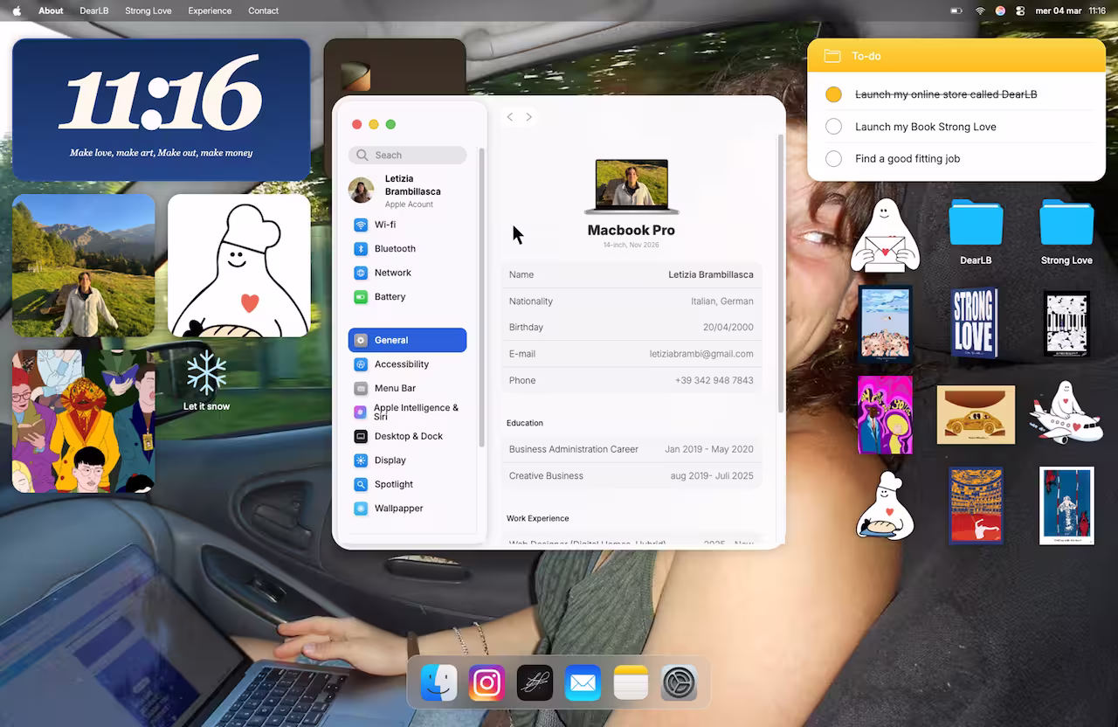
Task: Open the colorful crowd illustration widget
Action: tap(84, 421)
